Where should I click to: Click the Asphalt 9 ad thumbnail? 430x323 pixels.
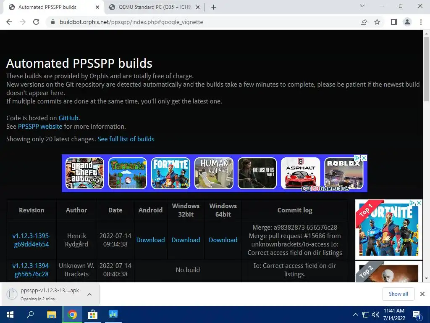coord(301,173)
